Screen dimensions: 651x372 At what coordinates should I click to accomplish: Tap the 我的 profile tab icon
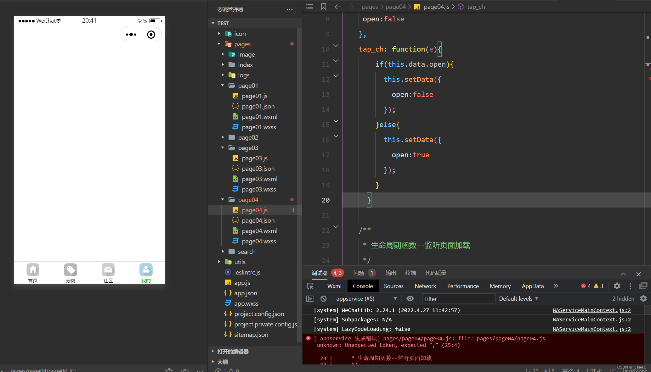pos(146,270)
